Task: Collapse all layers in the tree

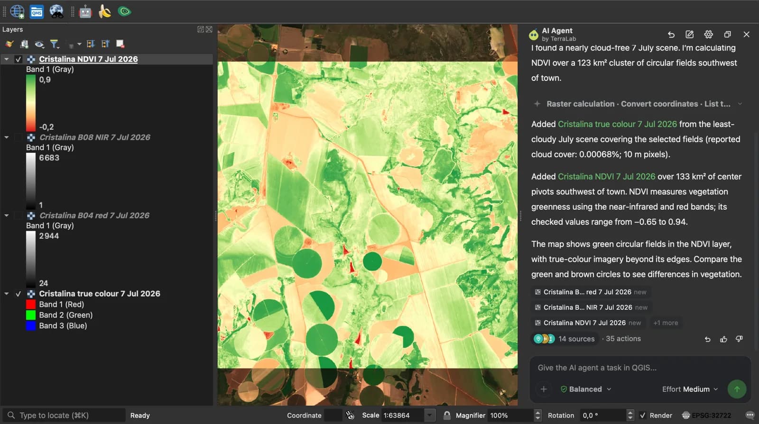Action: coord(105,44)
